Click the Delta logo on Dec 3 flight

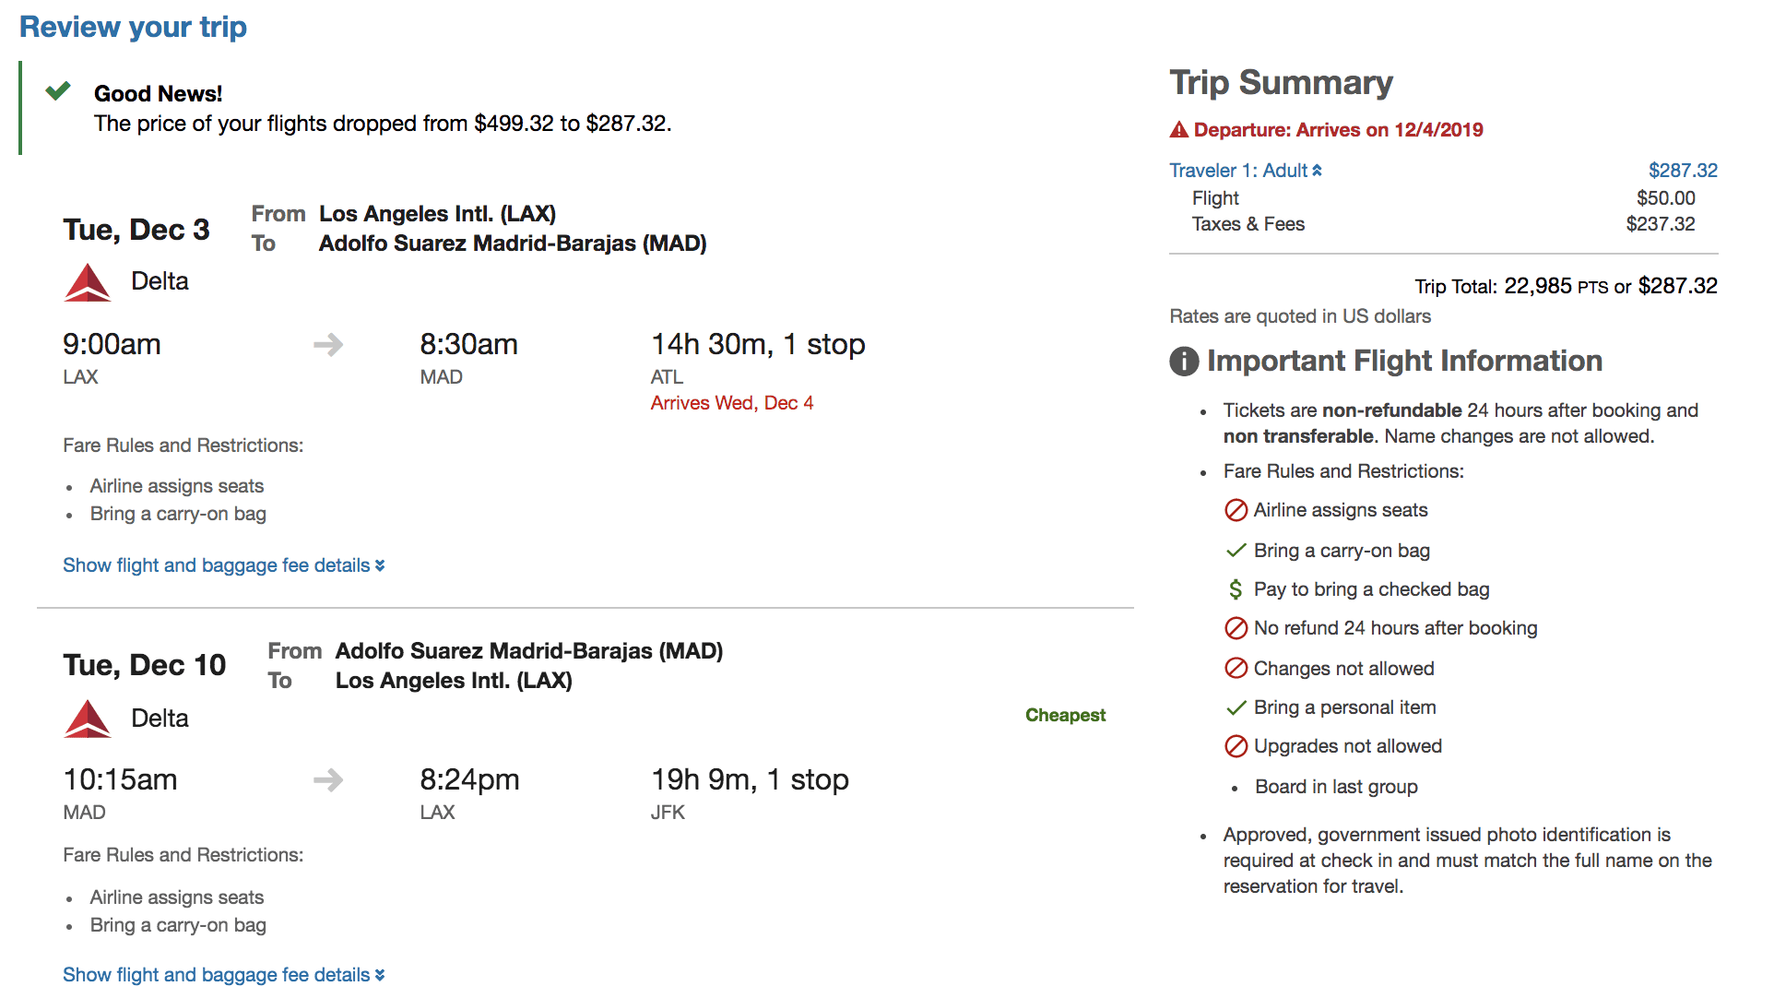(88, 283)
